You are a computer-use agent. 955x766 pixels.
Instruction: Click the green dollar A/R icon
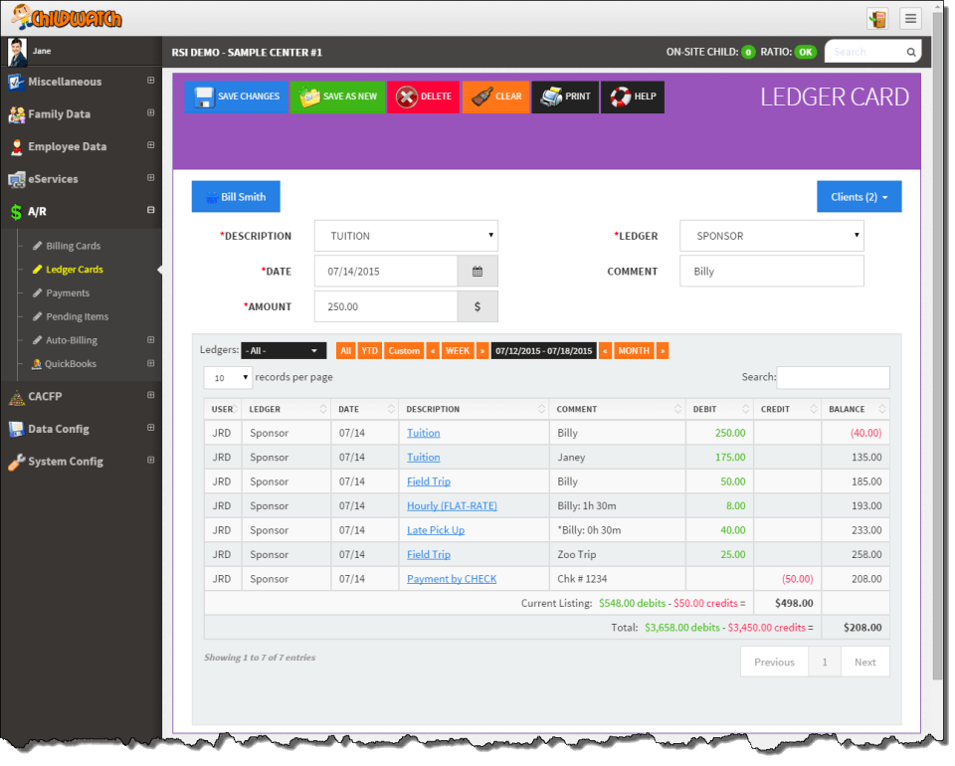[16, 212]
